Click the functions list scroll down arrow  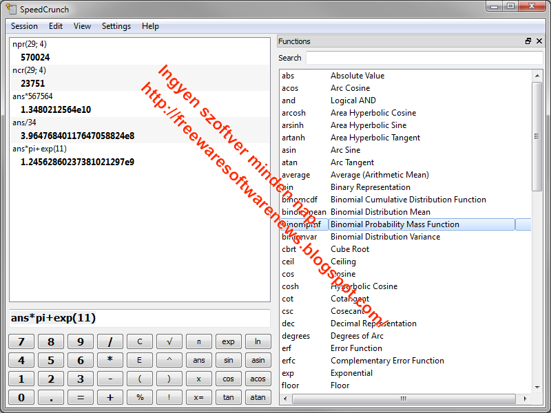point(537,387)
